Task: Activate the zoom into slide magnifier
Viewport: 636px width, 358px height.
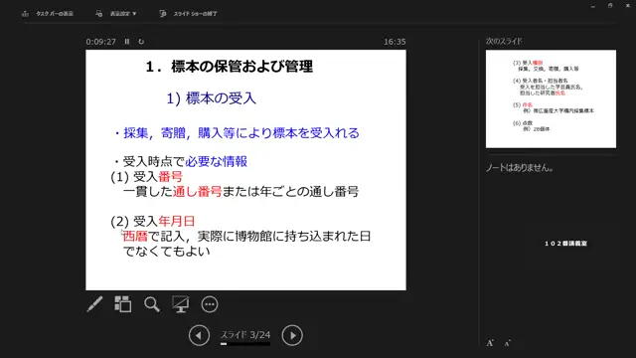Action: (152, 304)
